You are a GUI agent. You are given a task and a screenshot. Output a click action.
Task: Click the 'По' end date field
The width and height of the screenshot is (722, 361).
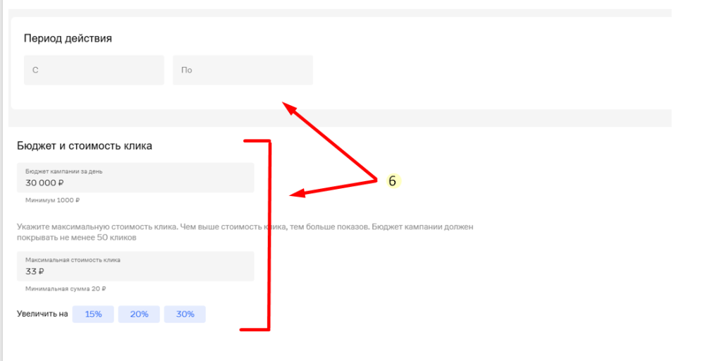coord(243,70)
